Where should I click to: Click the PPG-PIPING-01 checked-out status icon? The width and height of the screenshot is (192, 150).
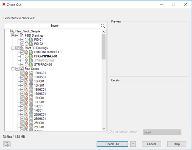(27, 56)
